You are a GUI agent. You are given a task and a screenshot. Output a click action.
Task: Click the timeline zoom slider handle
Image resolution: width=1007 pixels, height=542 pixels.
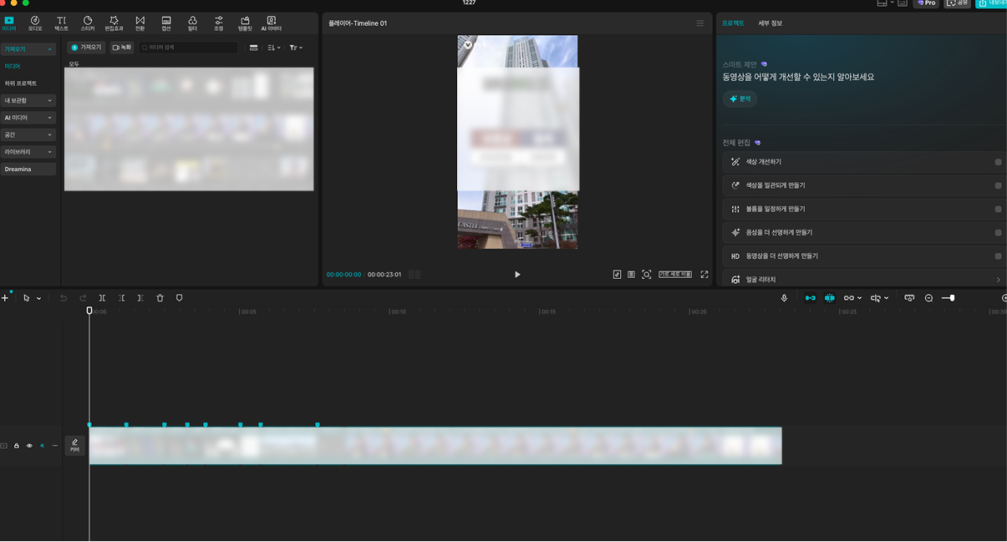click(x=952, y=297)
